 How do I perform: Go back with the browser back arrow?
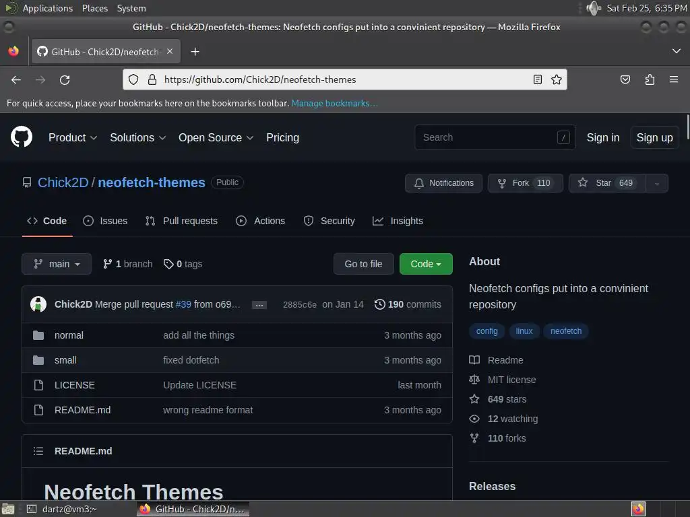pyautogui.click(x=16, y=80)
